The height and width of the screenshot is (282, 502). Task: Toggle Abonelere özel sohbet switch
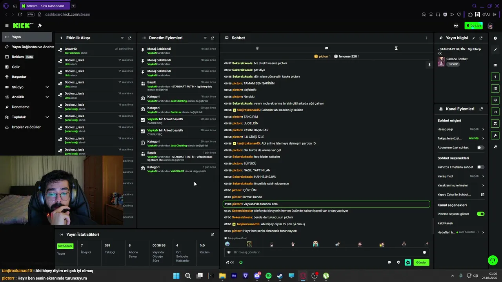click(480, 148)
